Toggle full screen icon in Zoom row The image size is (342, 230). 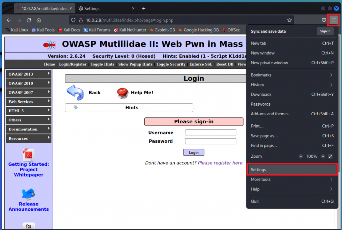330,156
